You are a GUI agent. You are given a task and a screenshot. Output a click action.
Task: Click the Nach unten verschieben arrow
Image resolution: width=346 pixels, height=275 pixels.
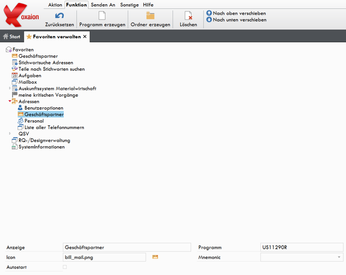[209, 20]
